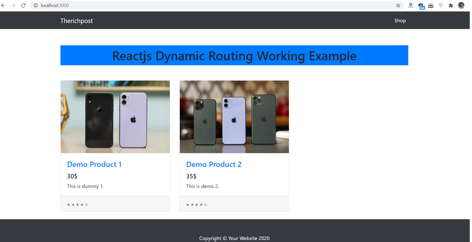The image size is (472, 242).
Task: Open the NEW screenshot extension
Action: click(x=431, y=5)
